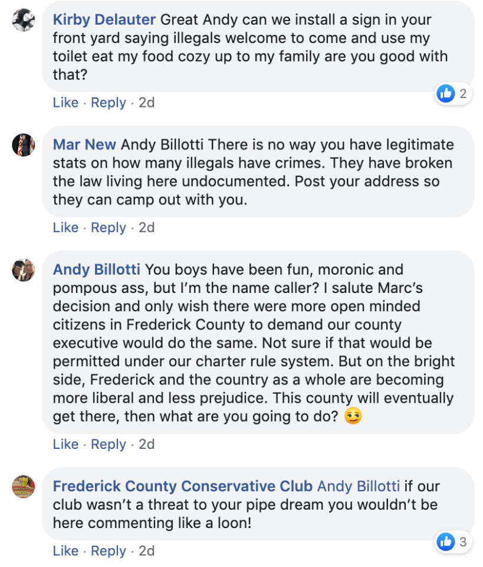
Task: Open Mar New's profile name link
Action: point(84,145)
